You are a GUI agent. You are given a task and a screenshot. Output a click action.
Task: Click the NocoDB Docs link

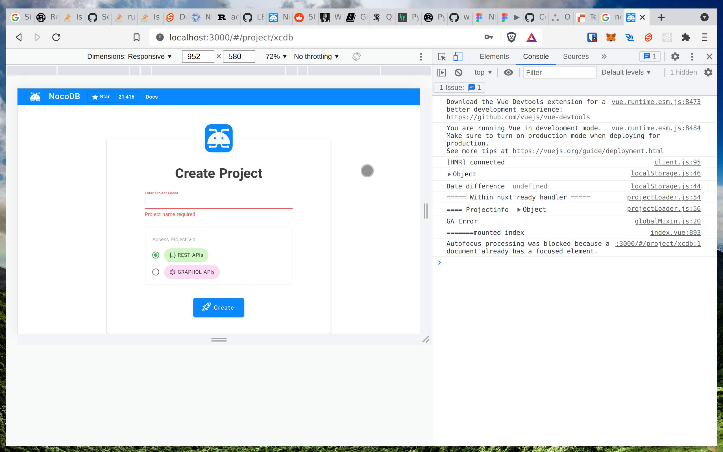(x=151, y=97)
